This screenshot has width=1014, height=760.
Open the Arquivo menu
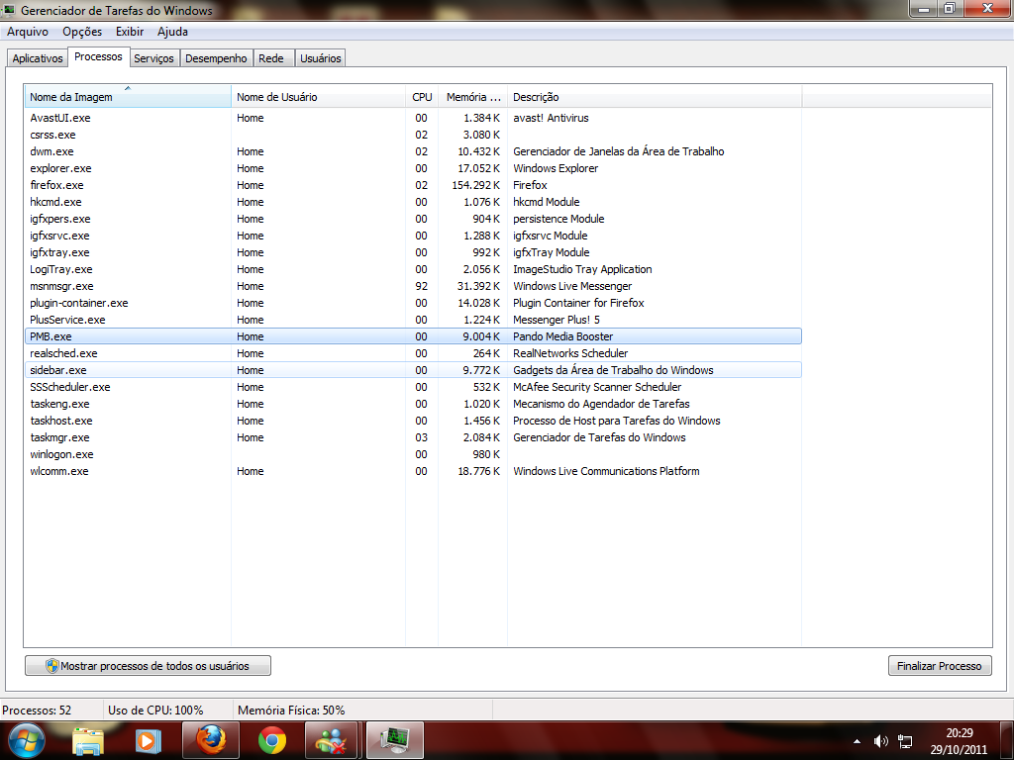coord(27,31)
